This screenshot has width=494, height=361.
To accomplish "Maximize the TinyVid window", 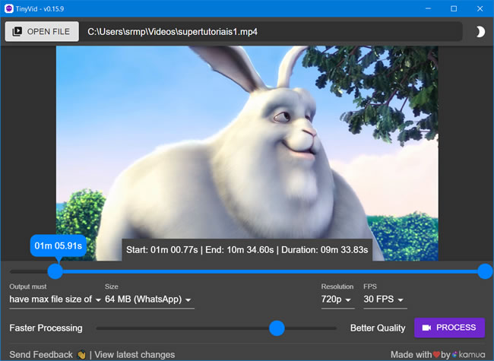I will pyautogui.click(x=453, y=8).
